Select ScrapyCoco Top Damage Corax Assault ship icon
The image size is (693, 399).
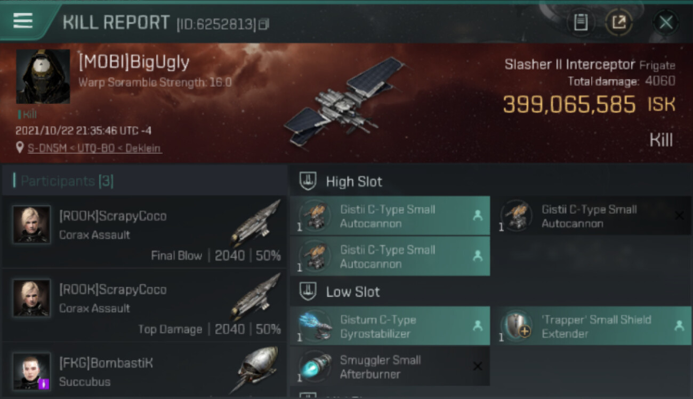256,296
